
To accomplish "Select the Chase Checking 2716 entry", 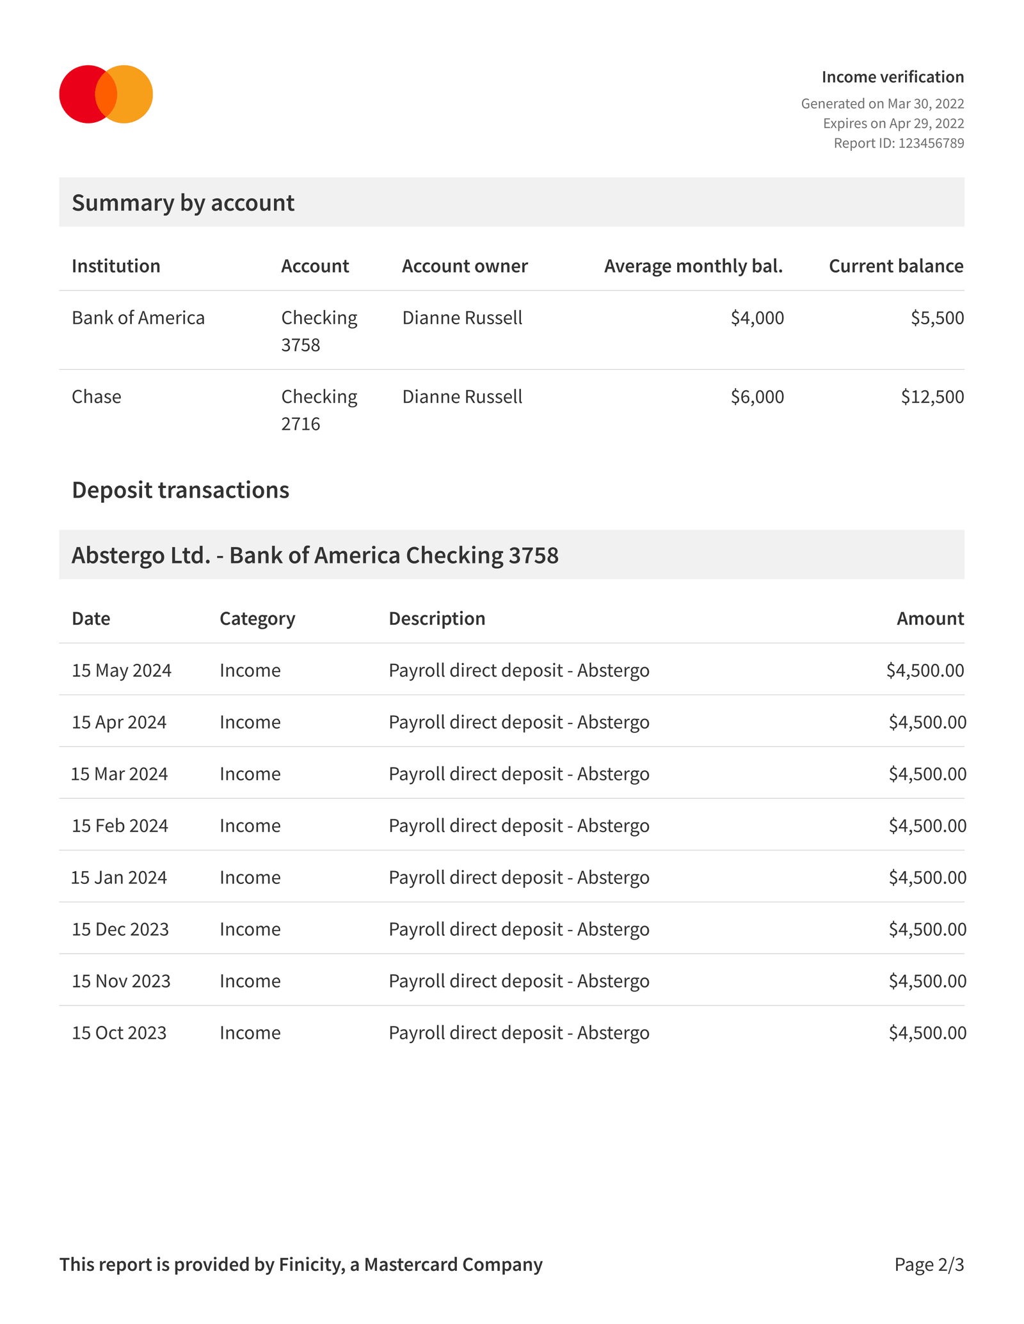I will 318,409.
